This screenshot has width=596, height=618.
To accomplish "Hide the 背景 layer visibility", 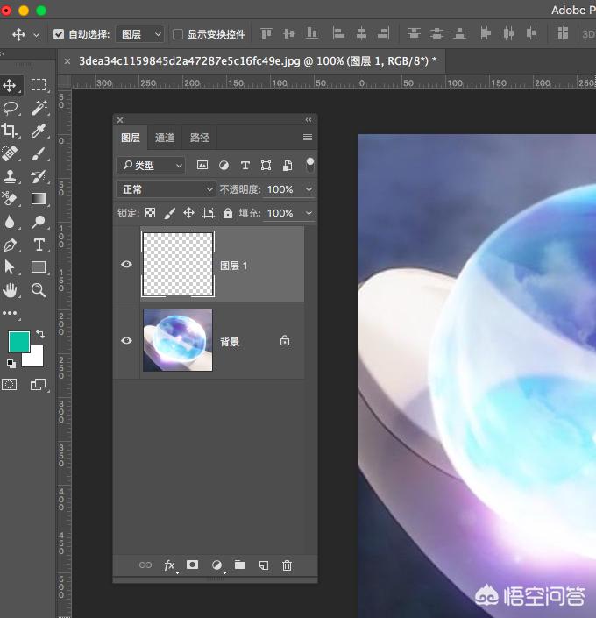I will [126, 340].
